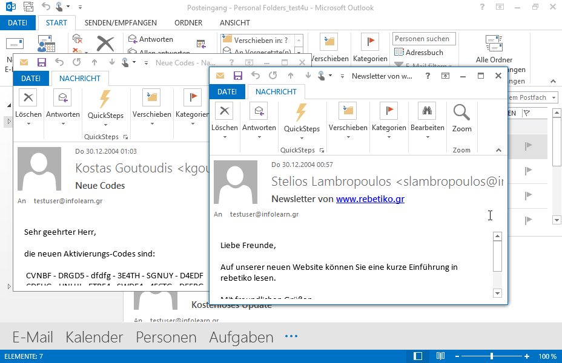Toggle follow-up flag on third message row
The width and height of the screenshot is (562, 363).
528,195
